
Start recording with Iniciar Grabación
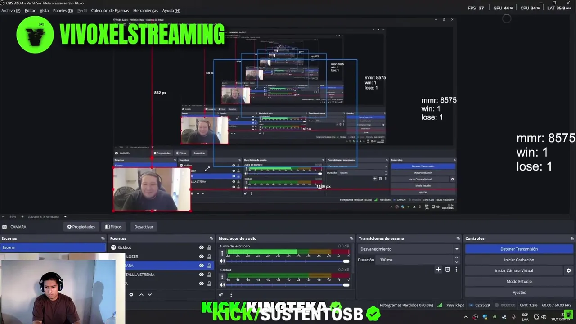click(519, 260)
